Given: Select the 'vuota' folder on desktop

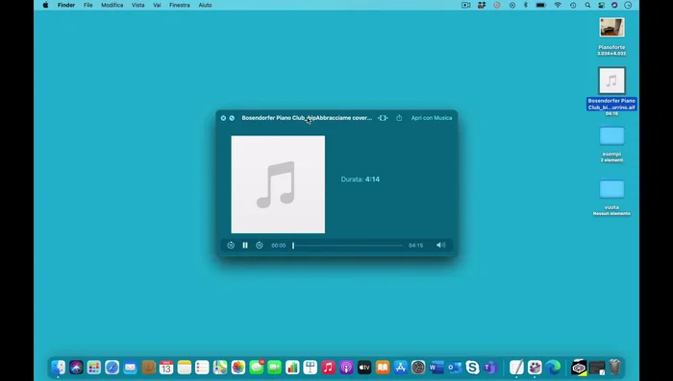Looking at the screenshot, I should point(611,189).
